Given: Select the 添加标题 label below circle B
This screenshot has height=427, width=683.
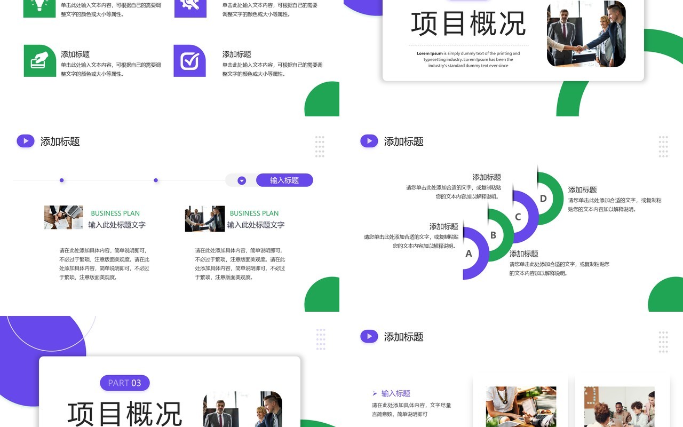Looking at the screenshot, I should tap(524, 254).
